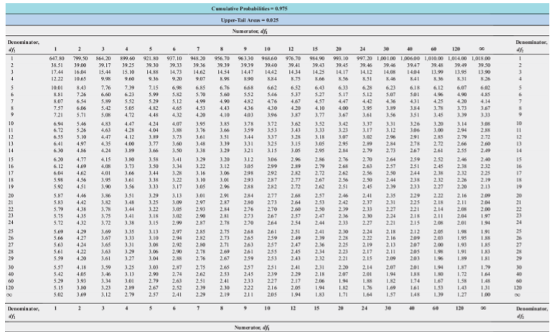The image size is (551, 332).
Task: Click the value 12.22 in row 4
Action: point(58,79)
